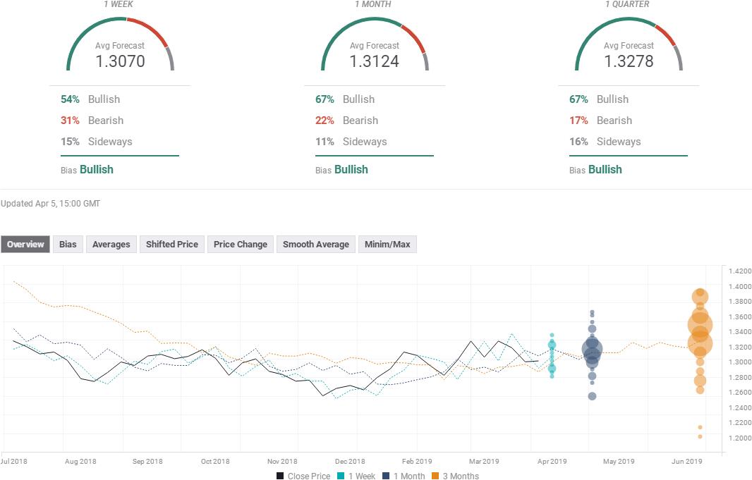Viewport: 752px width, 480px height.
Task: Click the largest dark blue forecast bubble
Action: 592,349
